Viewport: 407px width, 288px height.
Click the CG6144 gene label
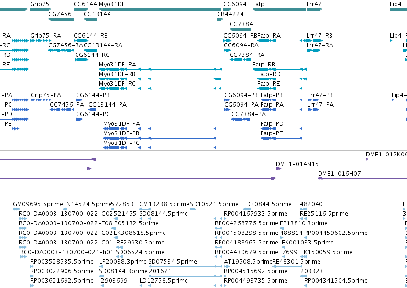tap(85, 4)
